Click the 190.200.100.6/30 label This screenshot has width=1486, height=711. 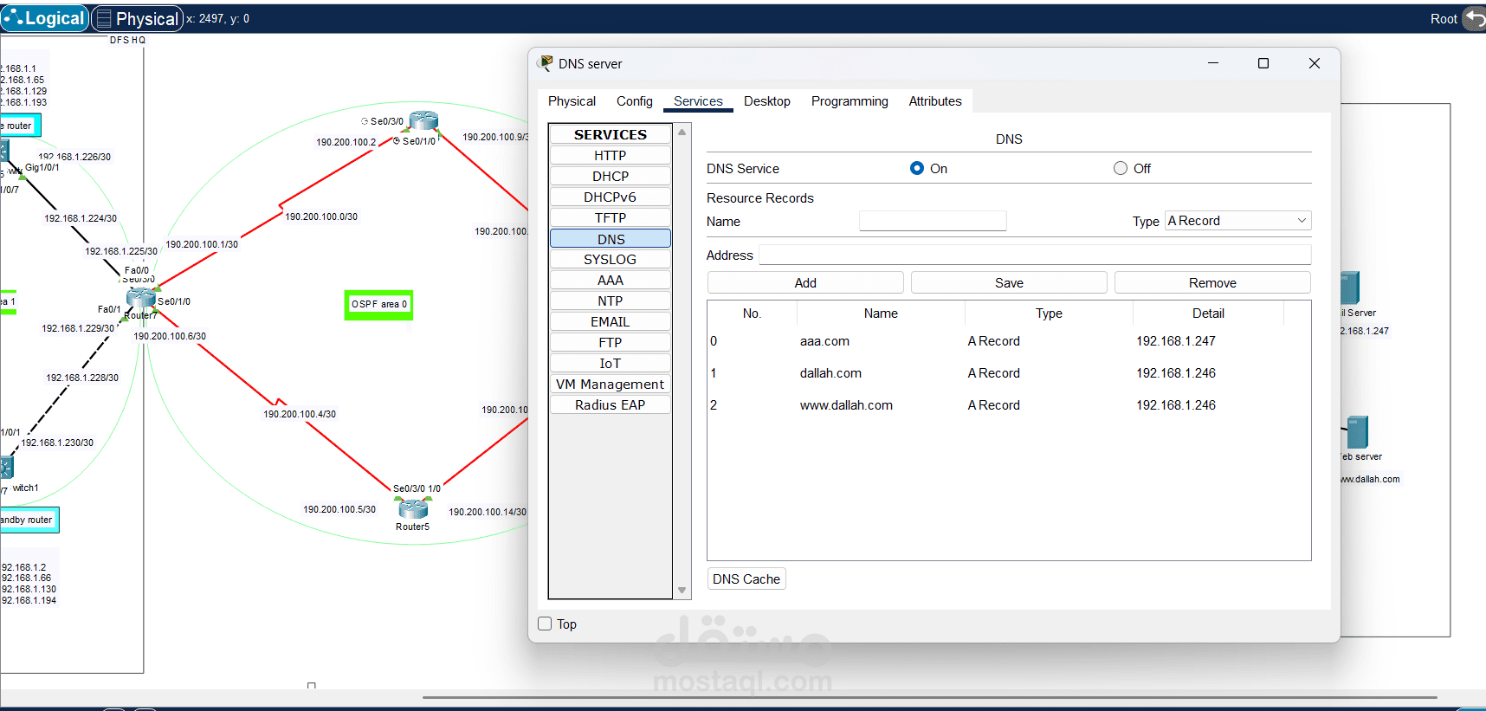170,336
